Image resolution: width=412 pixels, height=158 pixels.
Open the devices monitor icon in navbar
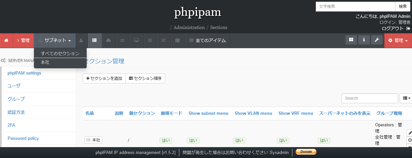[136, 40]
